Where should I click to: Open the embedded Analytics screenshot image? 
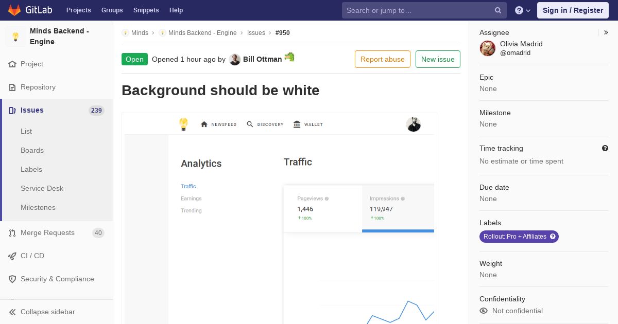279,219
